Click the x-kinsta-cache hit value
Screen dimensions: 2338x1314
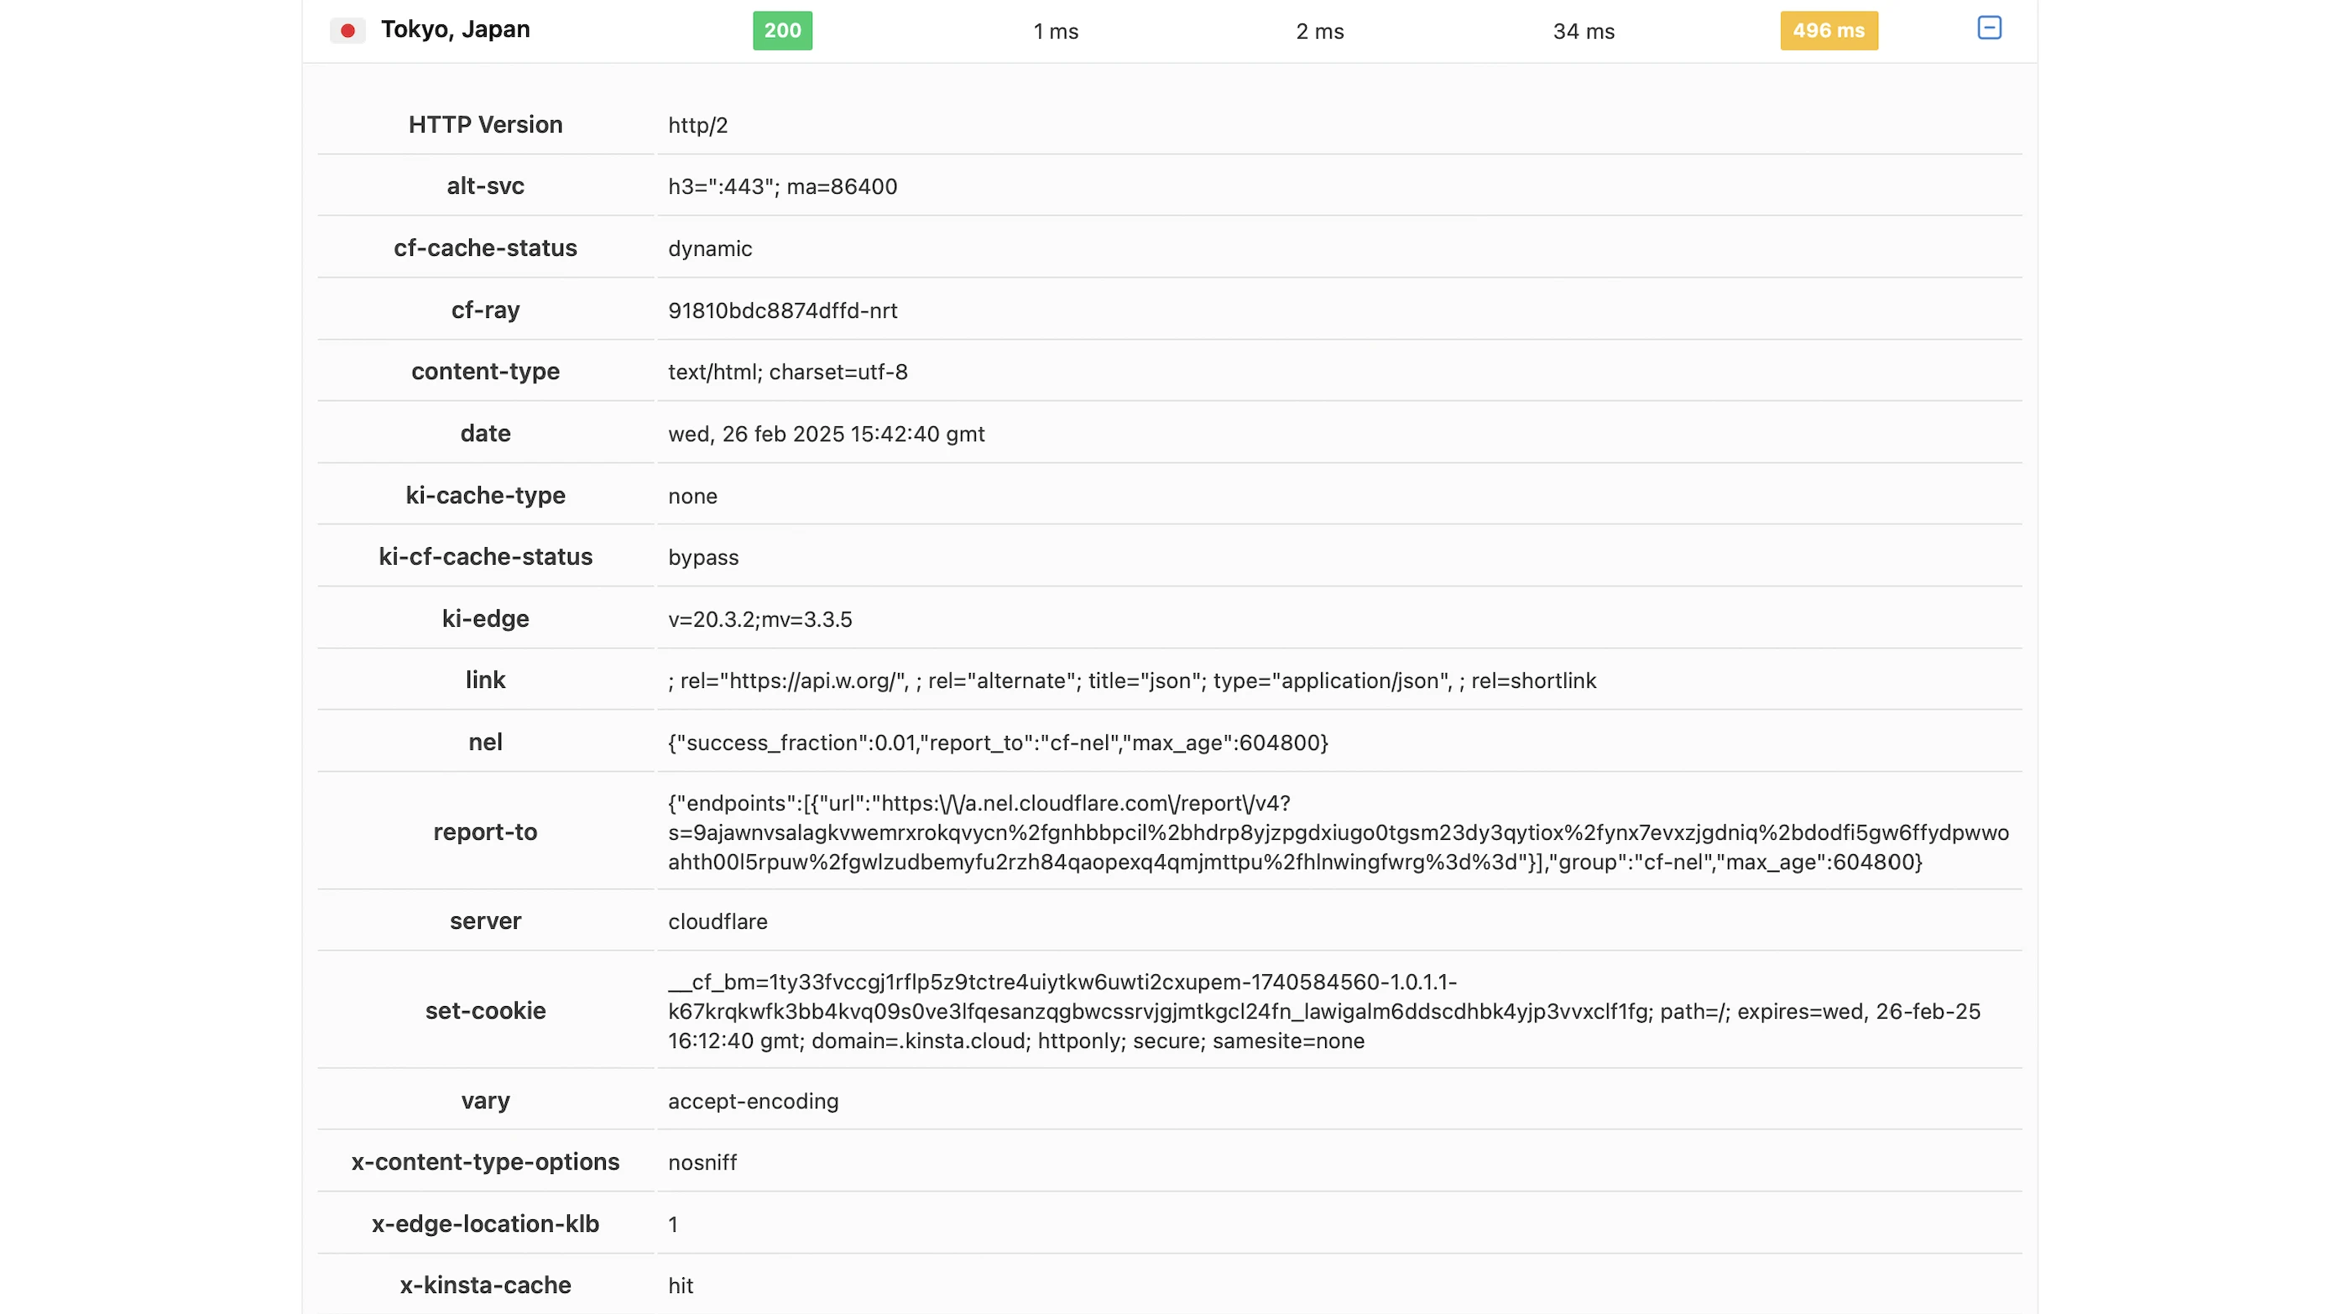[x=680, y=1285]
